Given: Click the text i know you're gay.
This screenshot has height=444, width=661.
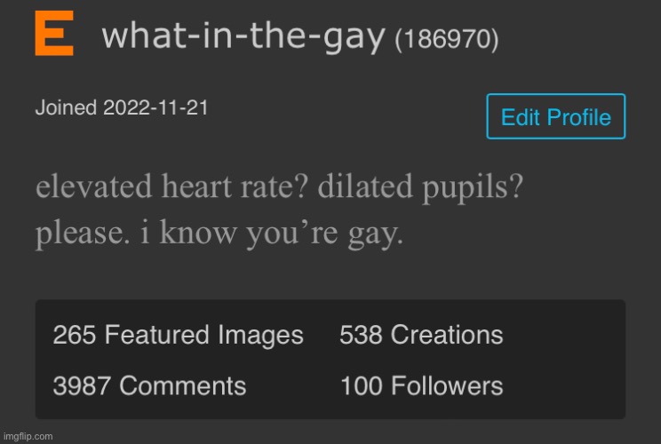Looking at the screenshot, I should 272,234.
